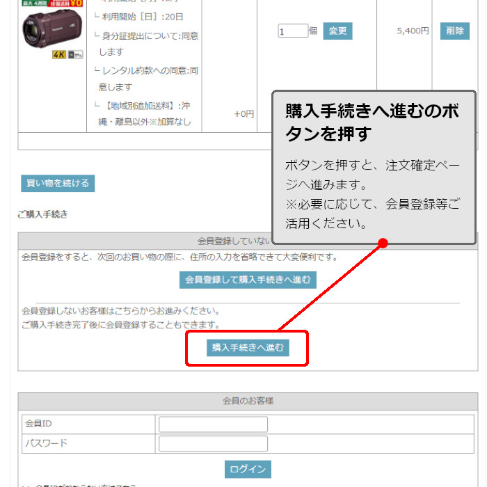Click the callout title 購入手続きへ進むのボタンを押す
Image resolution: width=487 pixels, height=487 pixels.
372,122
